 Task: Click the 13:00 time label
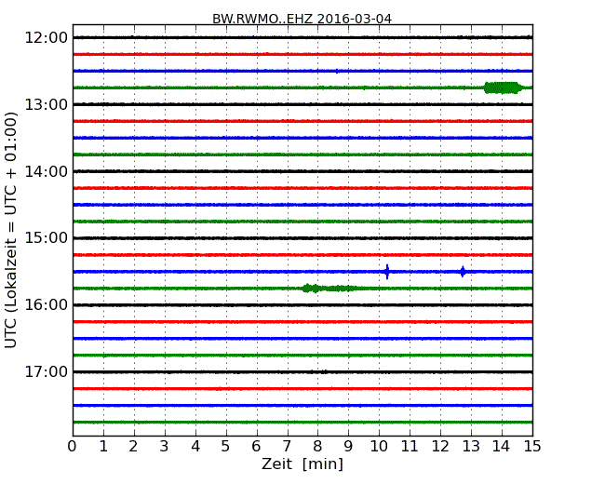coord(46,104)
